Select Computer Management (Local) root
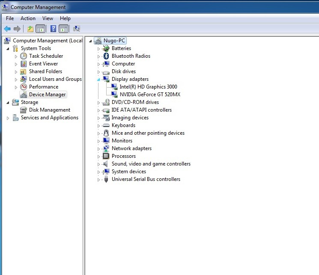This screenshot has height=275, width=319. (x=48, y=41)
